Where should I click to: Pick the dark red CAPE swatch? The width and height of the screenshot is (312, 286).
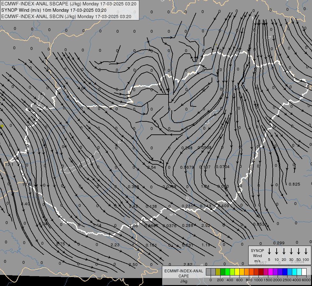point(261,272)
